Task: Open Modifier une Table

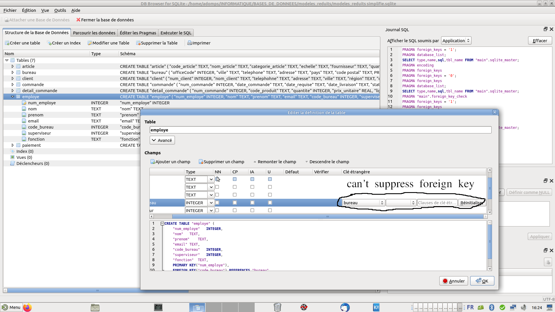Action: point(108,43)
